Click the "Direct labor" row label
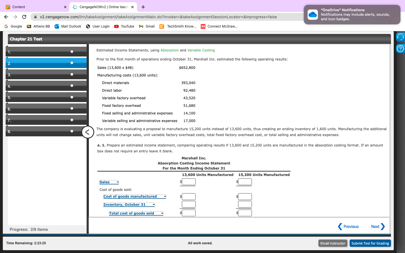The width and height of the screenshot is (405, 253). (x=112, y=91)
